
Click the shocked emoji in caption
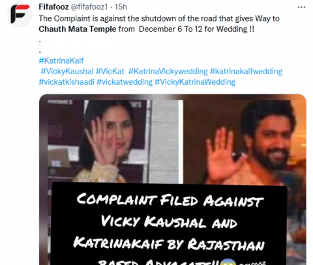click(x=228, y=262)
